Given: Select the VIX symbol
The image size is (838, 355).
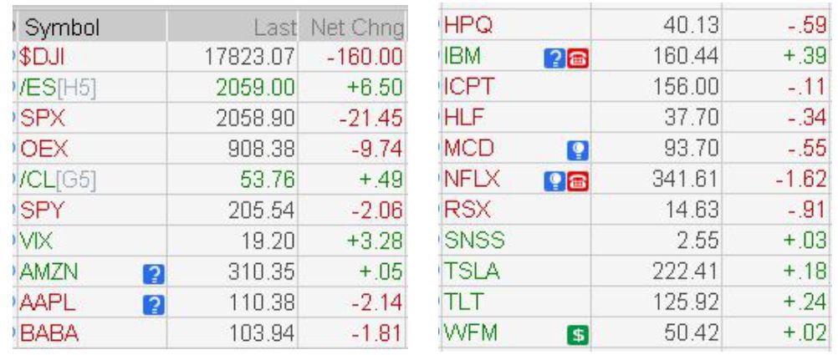Looking at the screenshot, I should (36, 242).
